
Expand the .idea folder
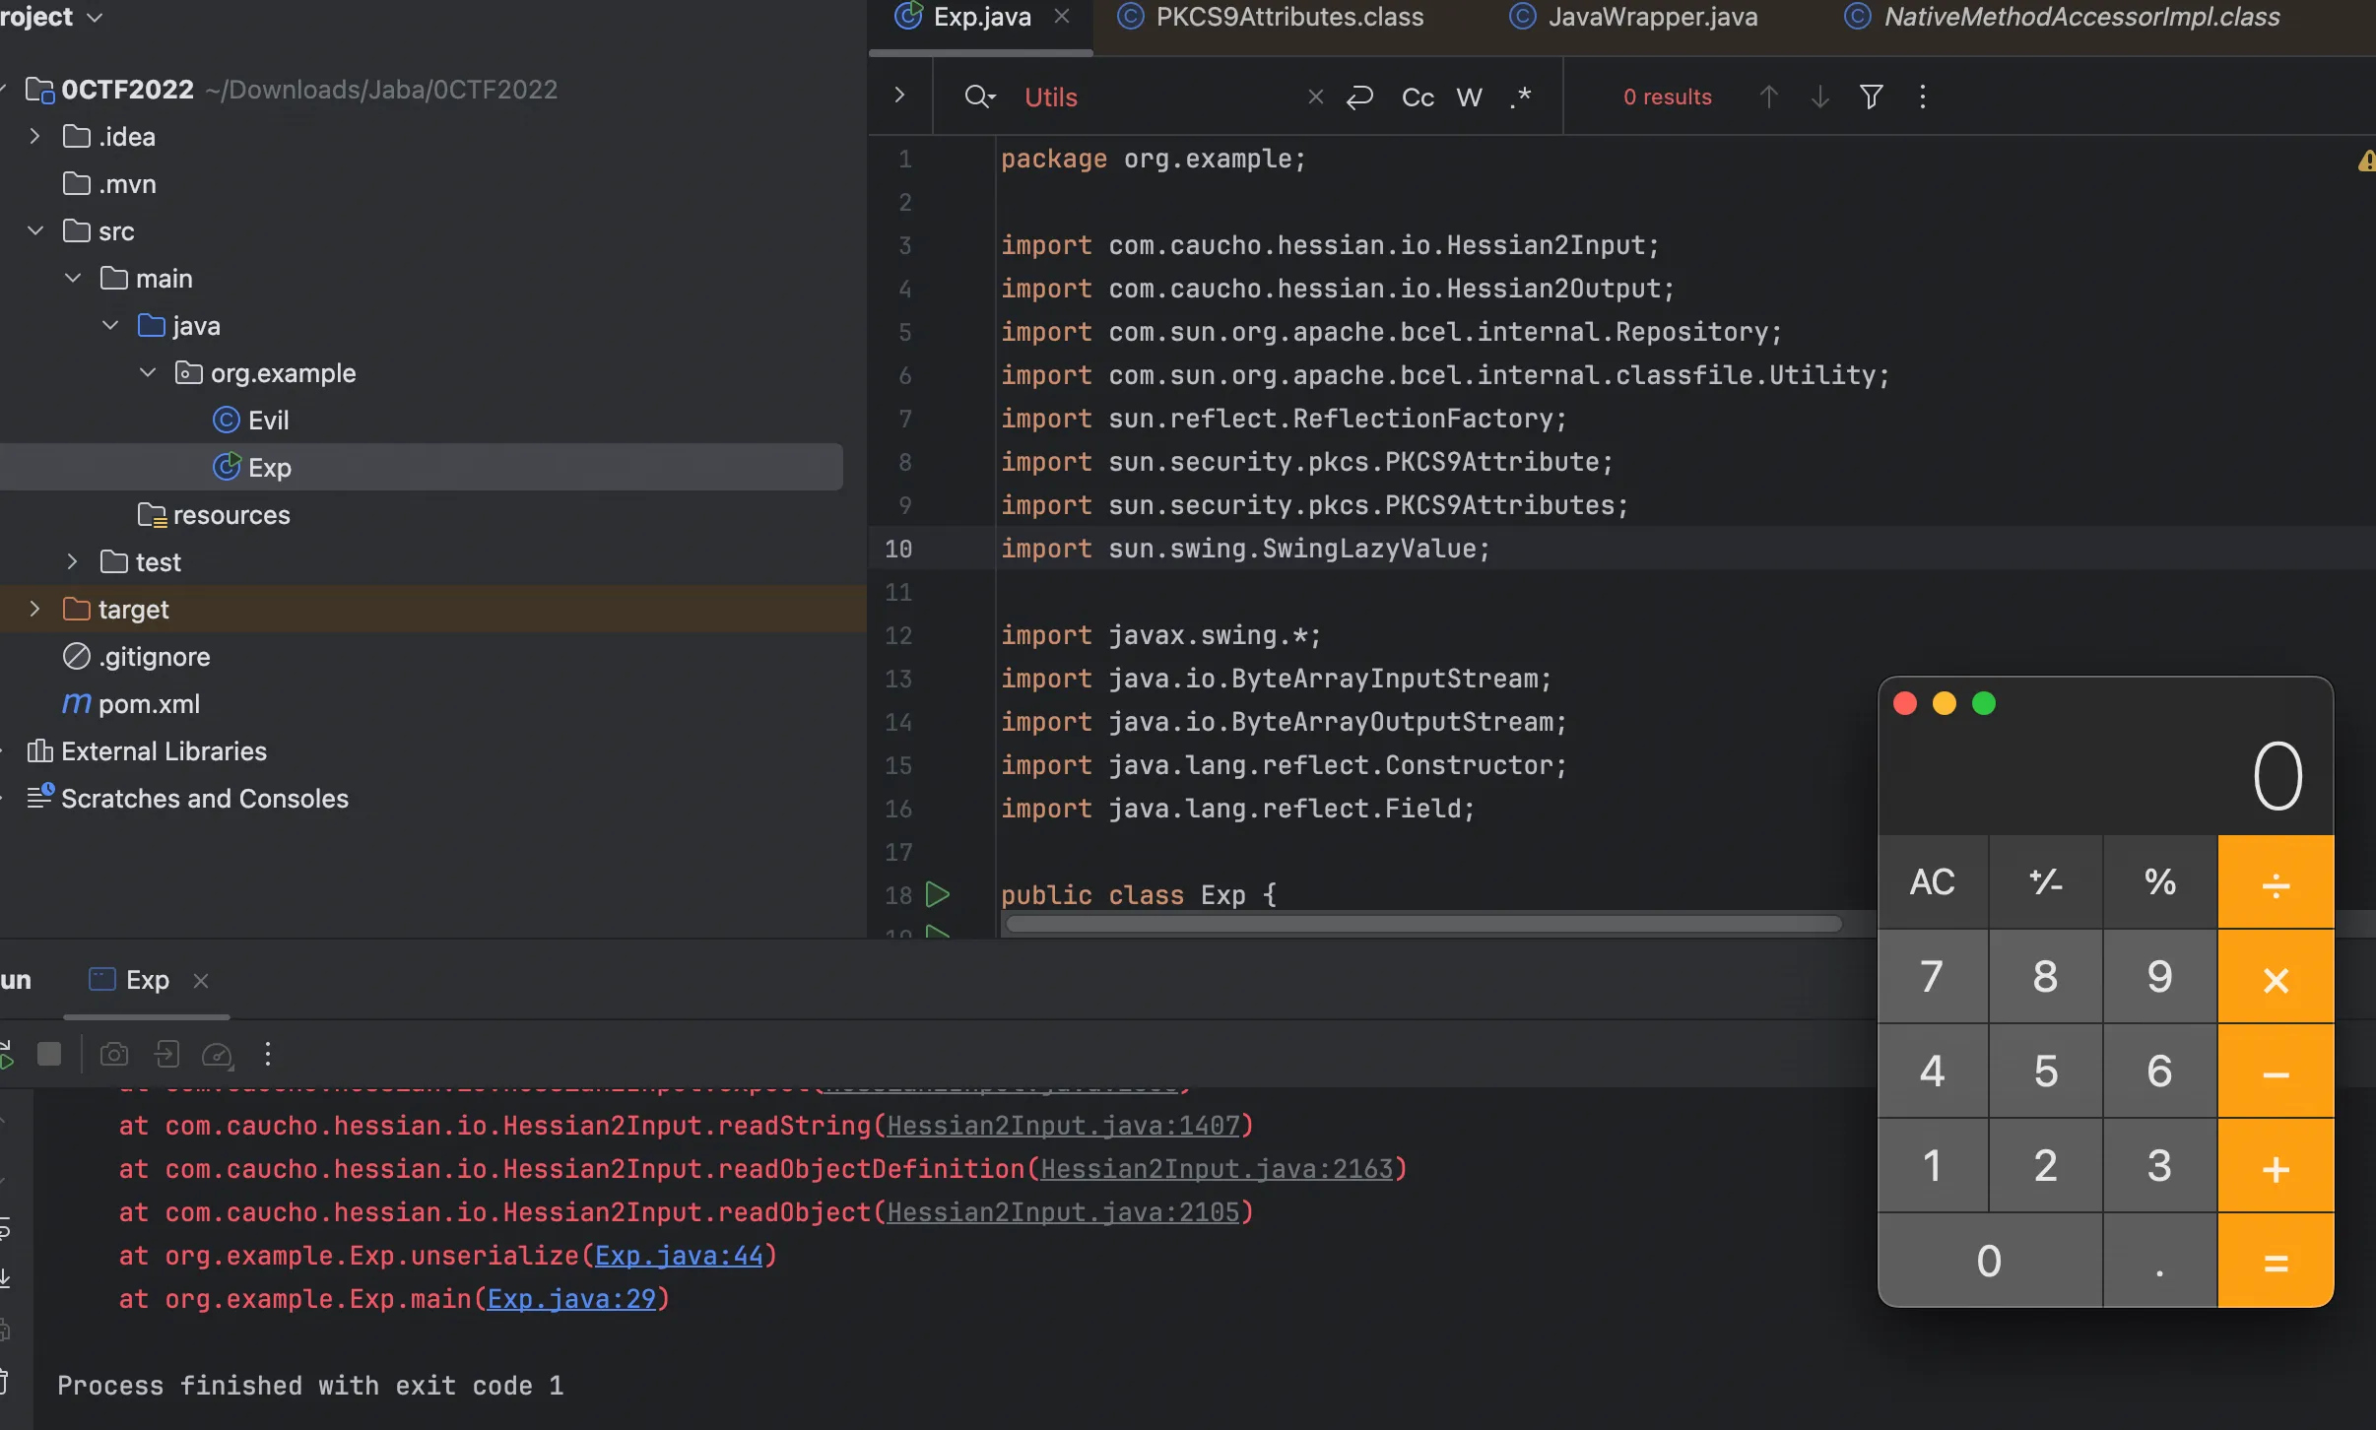coord(35,137)
